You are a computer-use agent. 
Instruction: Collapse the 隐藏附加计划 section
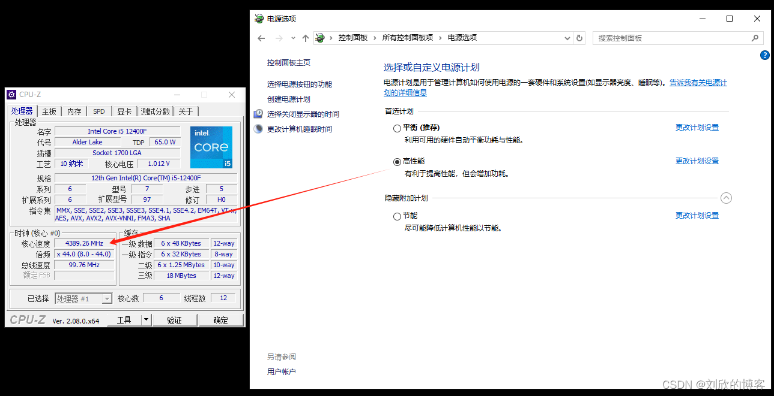coord(726,198)
